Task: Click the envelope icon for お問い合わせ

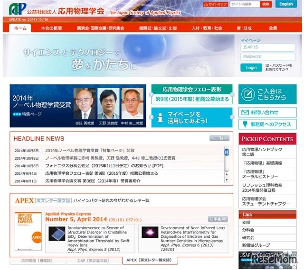Action: point(245,112)
